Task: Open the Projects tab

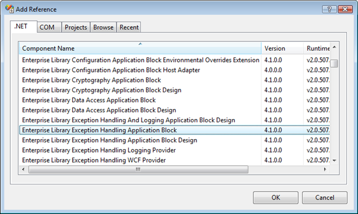Action: coord(76,27)
